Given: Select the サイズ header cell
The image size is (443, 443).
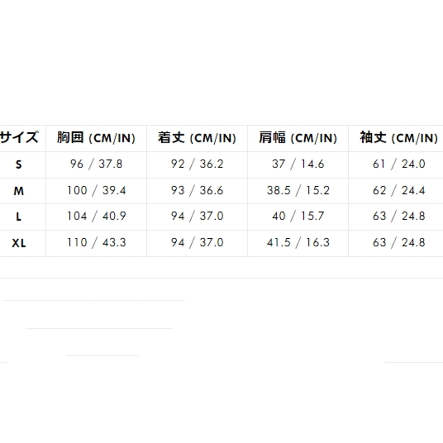Looking at the screenshot, I should pos(19,138).
